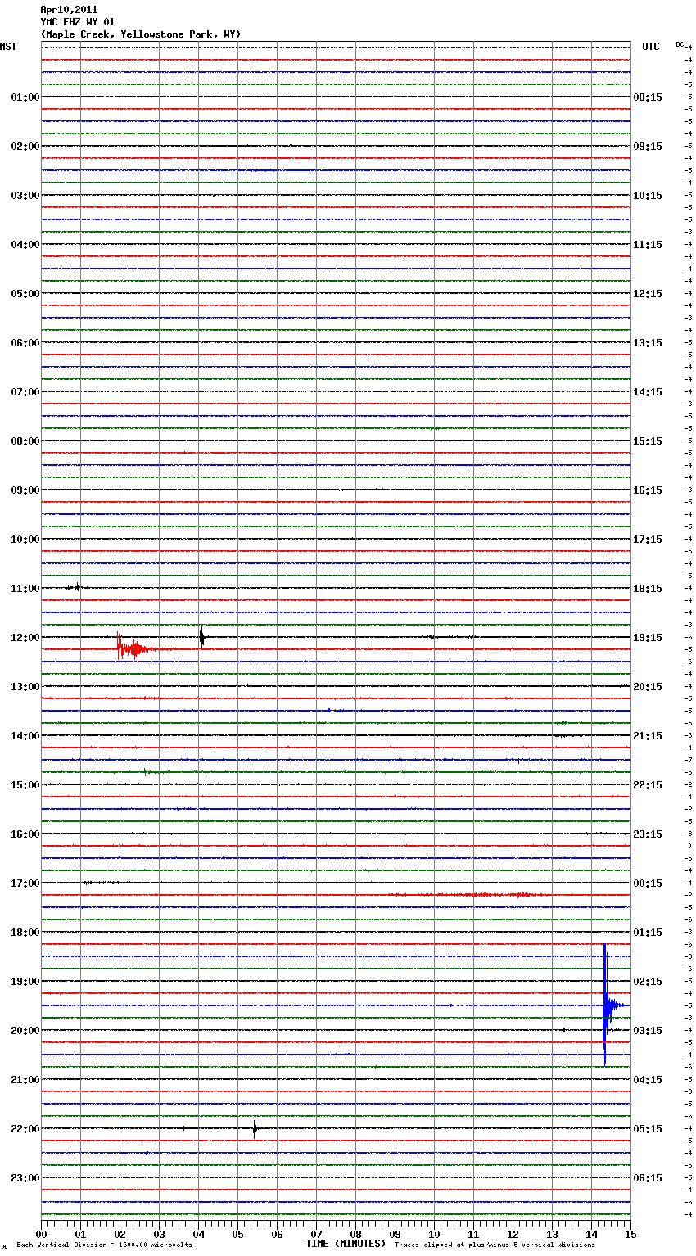Select the 07:00 MST time label
The image size is (696, 1256).
coord(25,392)
